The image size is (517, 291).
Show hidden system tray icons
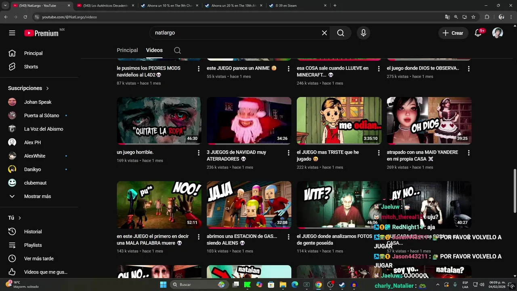point(437,285)
